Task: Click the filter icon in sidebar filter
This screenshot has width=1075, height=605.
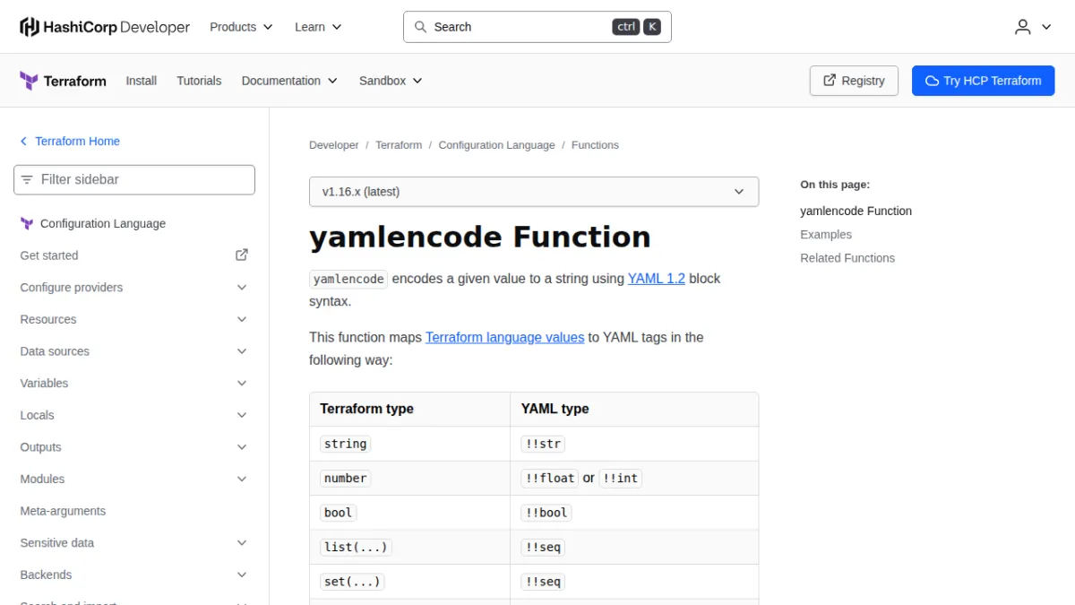Action: 27,179
